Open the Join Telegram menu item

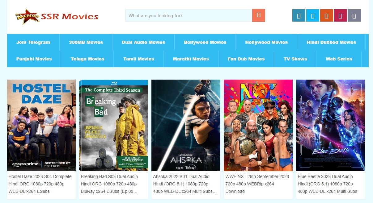click(x=33, y=42)
